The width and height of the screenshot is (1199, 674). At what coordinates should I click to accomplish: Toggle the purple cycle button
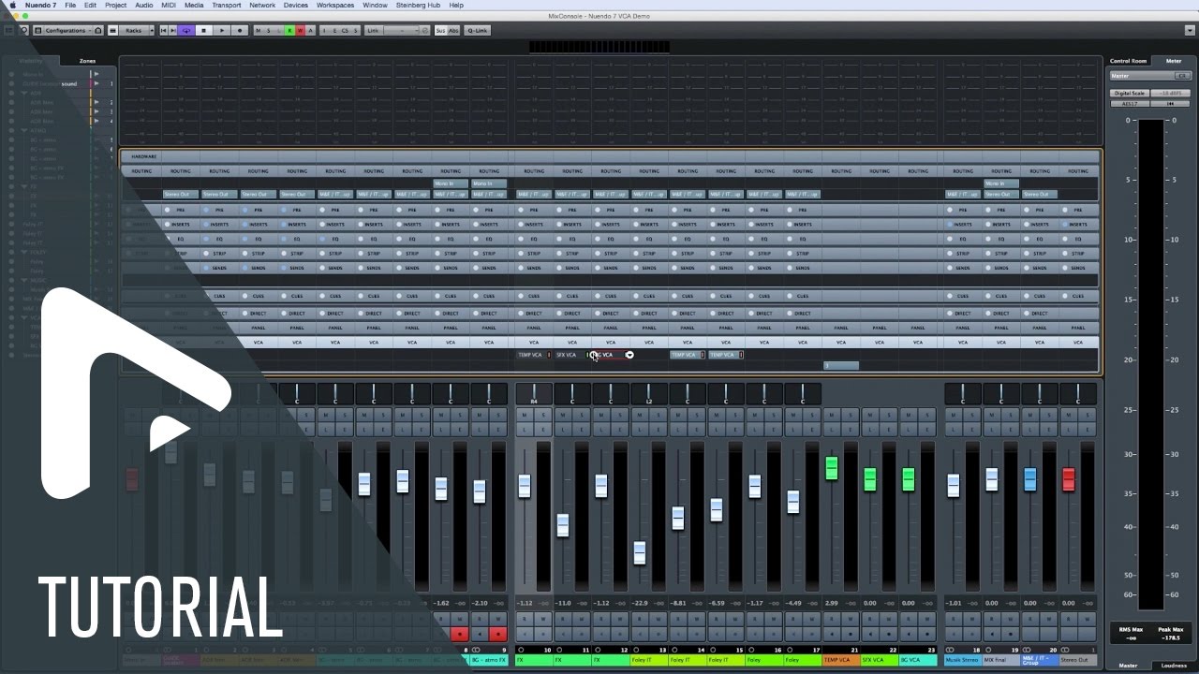[186, 31]
